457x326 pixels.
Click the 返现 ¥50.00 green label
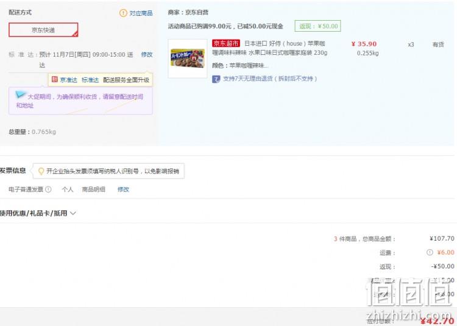317,26
